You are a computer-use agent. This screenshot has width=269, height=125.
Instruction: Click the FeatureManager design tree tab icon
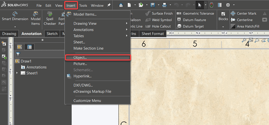[20, 47]
